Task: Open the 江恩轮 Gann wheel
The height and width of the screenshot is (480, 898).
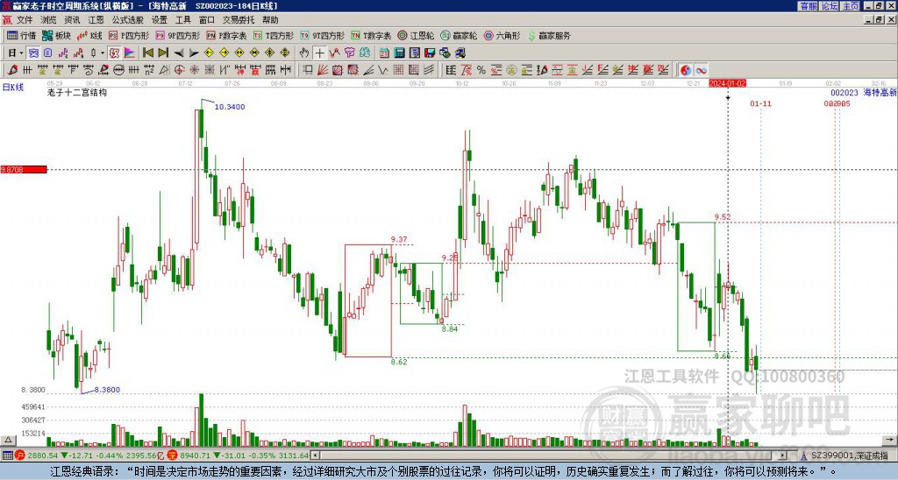Action: pos(416,35)
